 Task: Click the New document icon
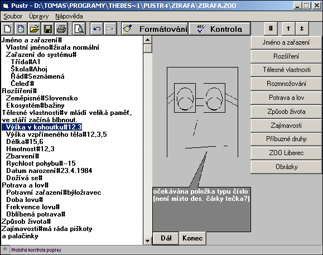tap(8, 28)
